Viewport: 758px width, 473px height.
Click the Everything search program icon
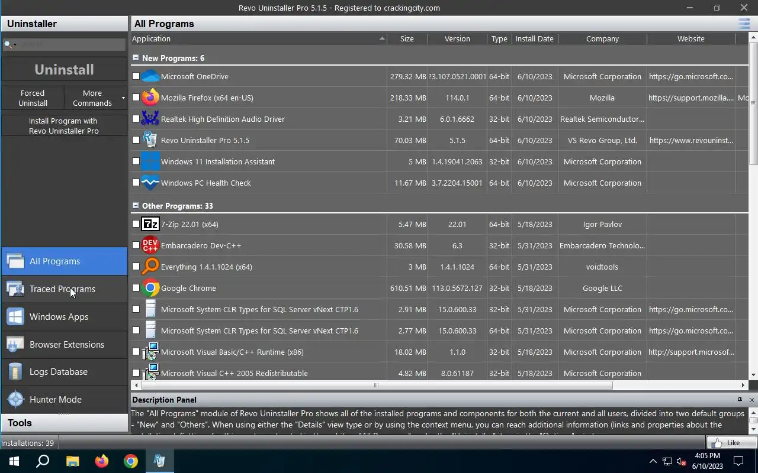(150, 267)
